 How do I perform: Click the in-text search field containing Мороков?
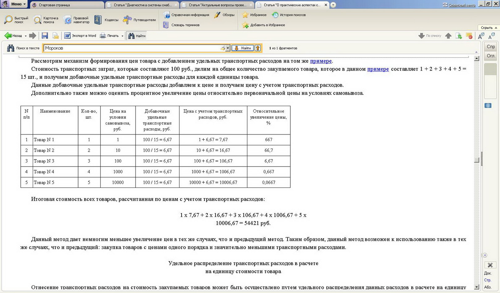[x=131, y=48]
